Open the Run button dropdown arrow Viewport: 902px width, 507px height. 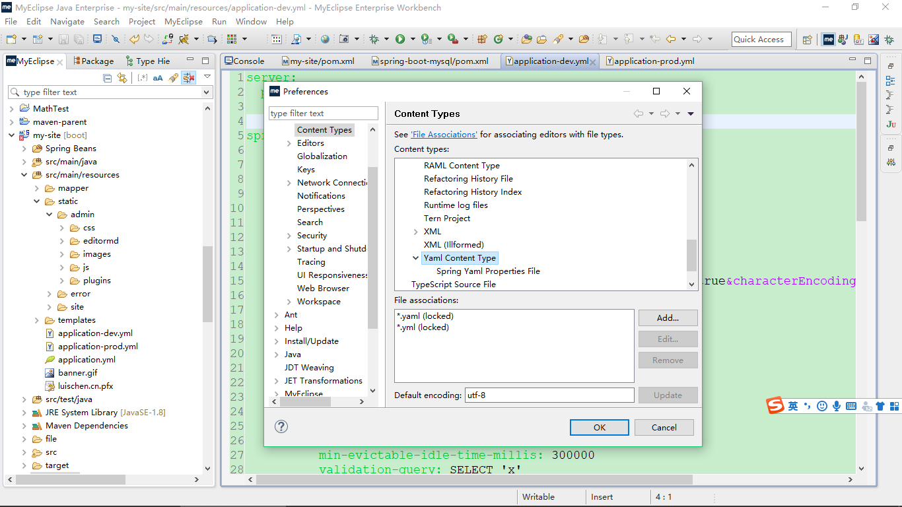click(413, 40)
